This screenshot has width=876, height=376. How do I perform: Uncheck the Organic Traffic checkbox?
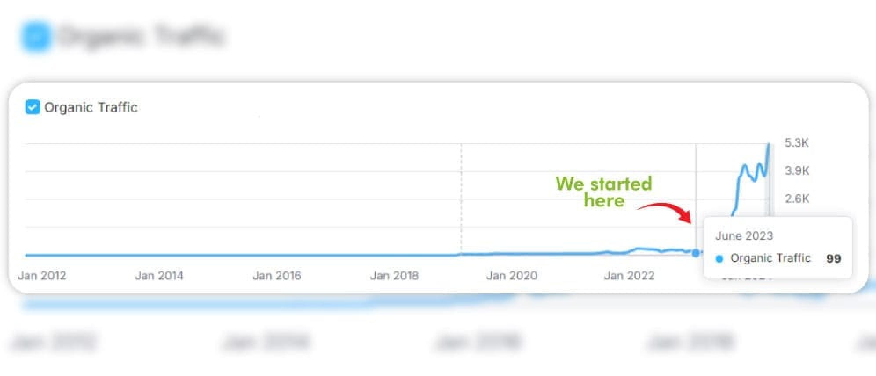coord(33,107)
